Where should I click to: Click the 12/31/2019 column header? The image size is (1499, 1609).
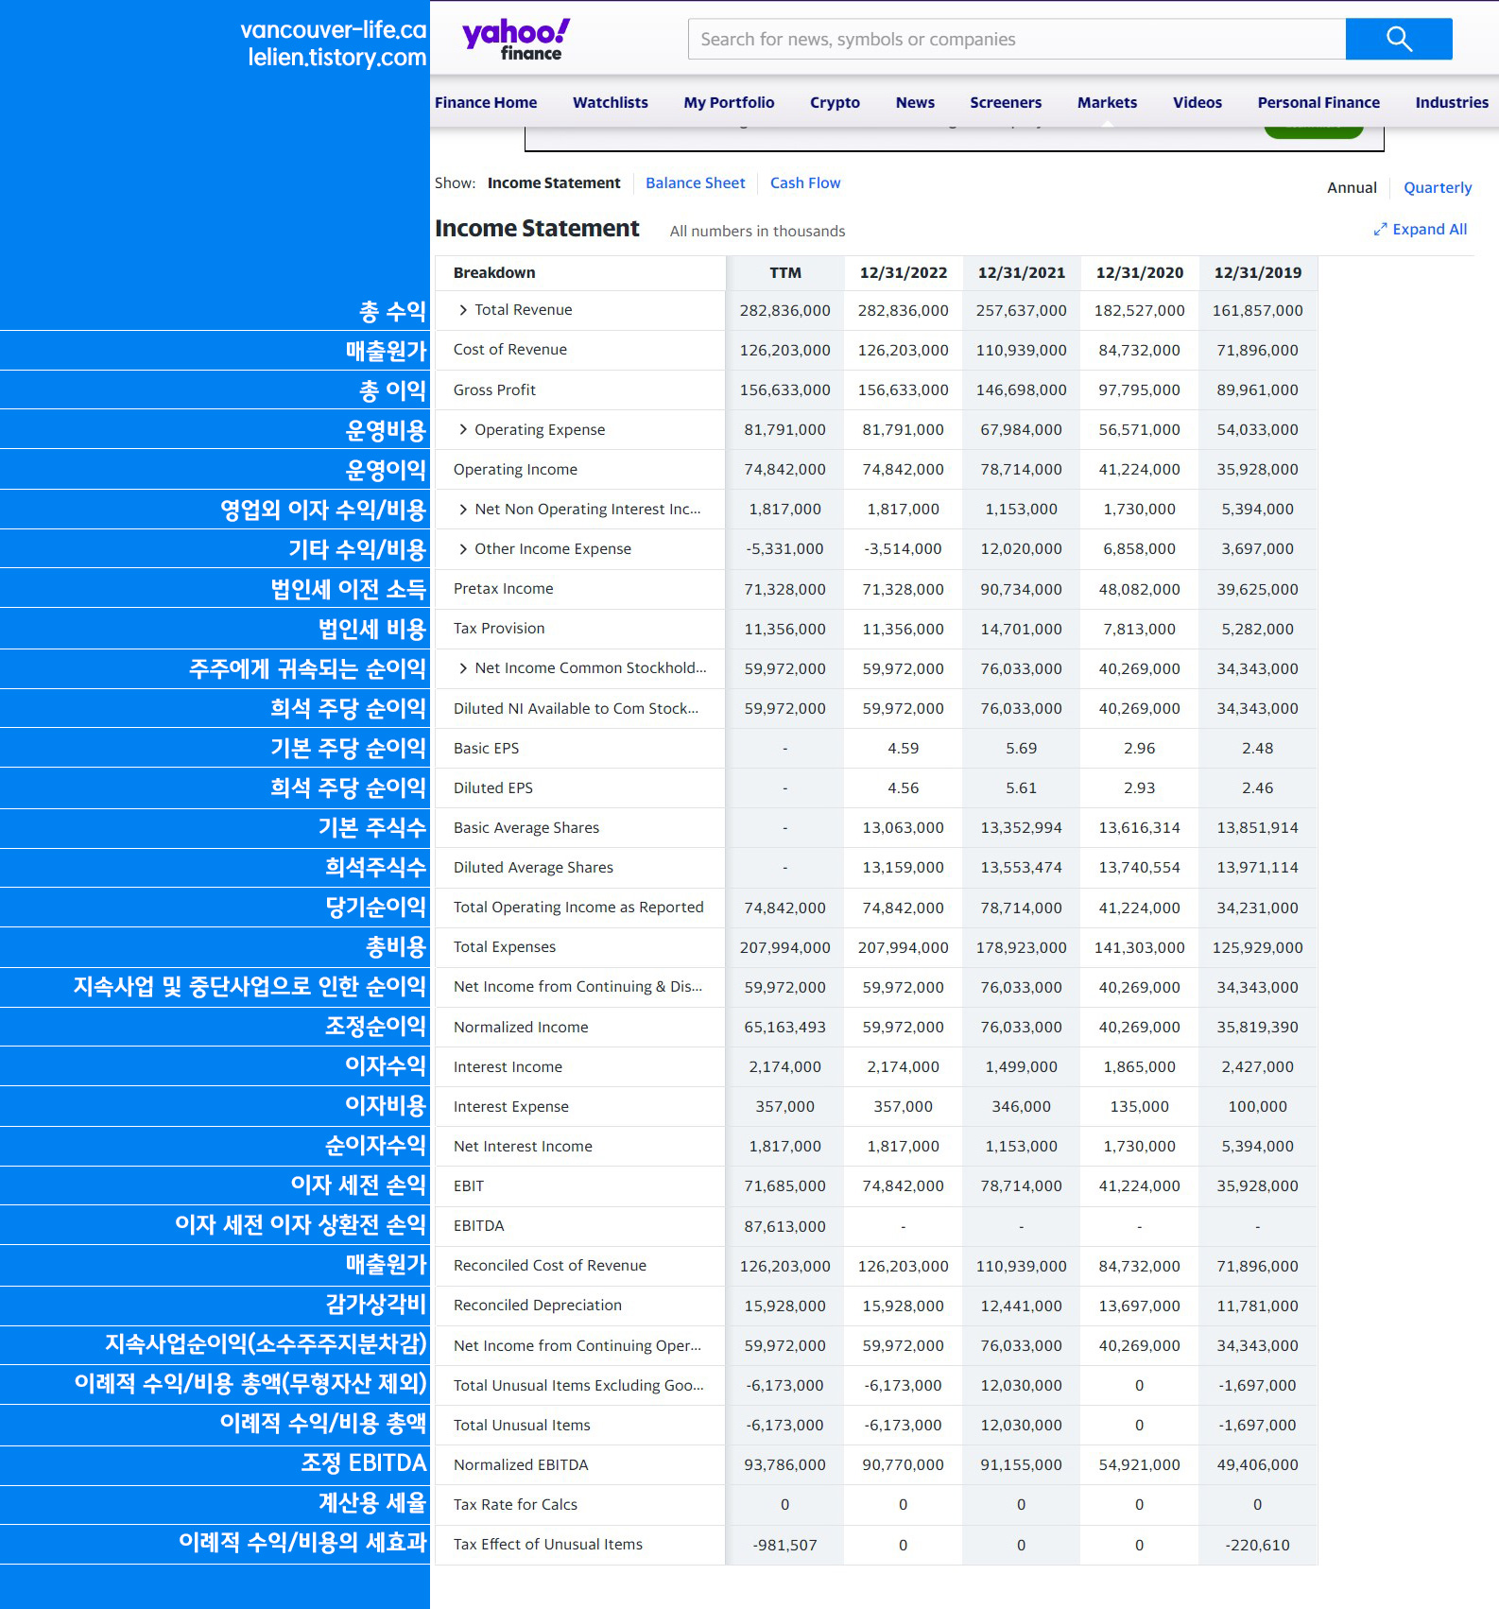click(x=1258, y=273)
